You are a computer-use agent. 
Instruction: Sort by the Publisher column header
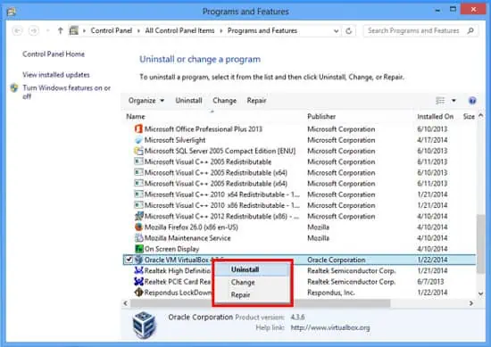(x=321, y=117)
